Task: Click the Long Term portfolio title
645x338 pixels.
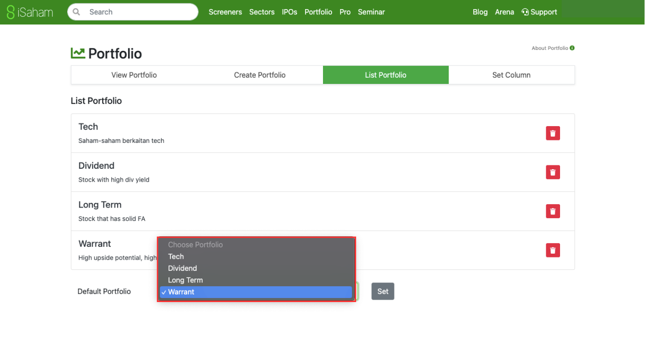Action: coord(100,205)
